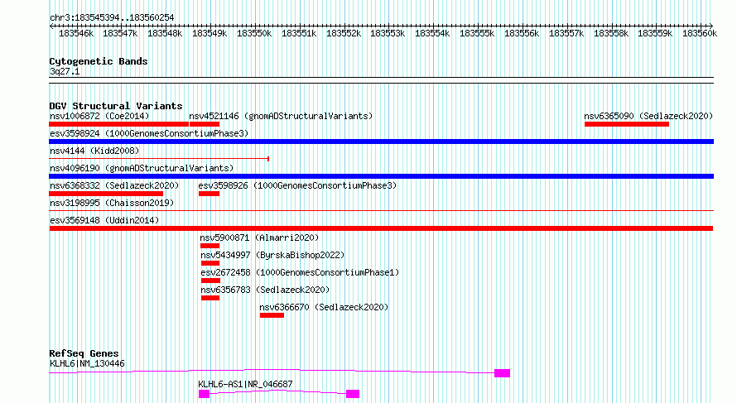
Task: Open nsv4144 (Kidd2008) variant label
Action: coord(94,151)
